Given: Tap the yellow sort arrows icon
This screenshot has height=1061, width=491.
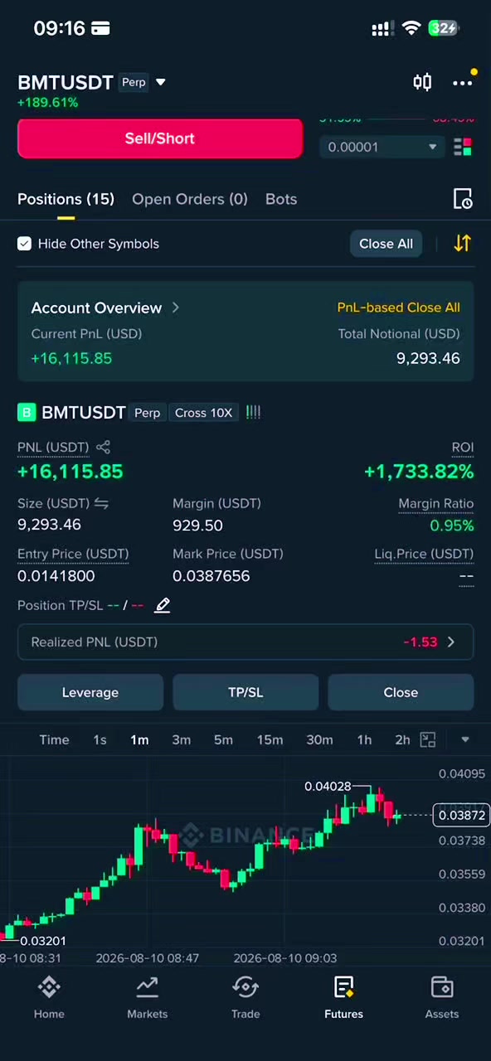Looking at the screenshot, I should tap(462, 244).
